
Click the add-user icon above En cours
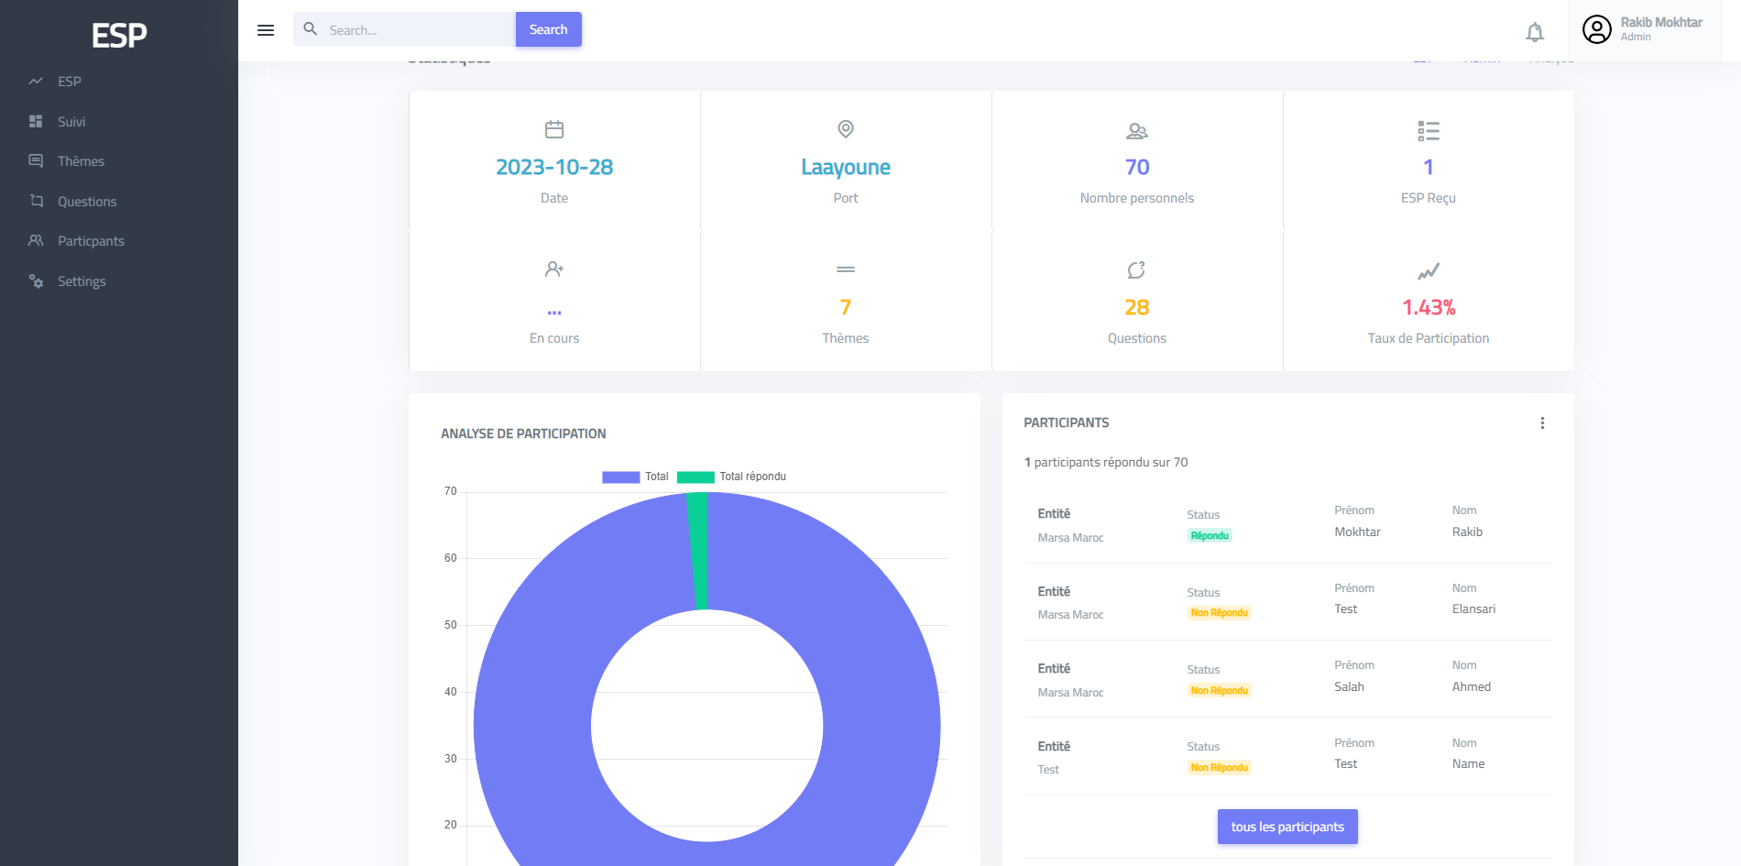pyautogui.click(x=554, y=269)
